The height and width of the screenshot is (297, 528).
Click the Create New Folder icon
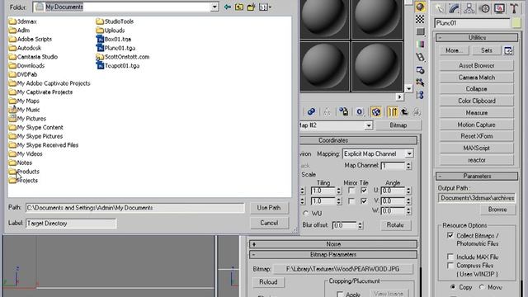(251, 7)
